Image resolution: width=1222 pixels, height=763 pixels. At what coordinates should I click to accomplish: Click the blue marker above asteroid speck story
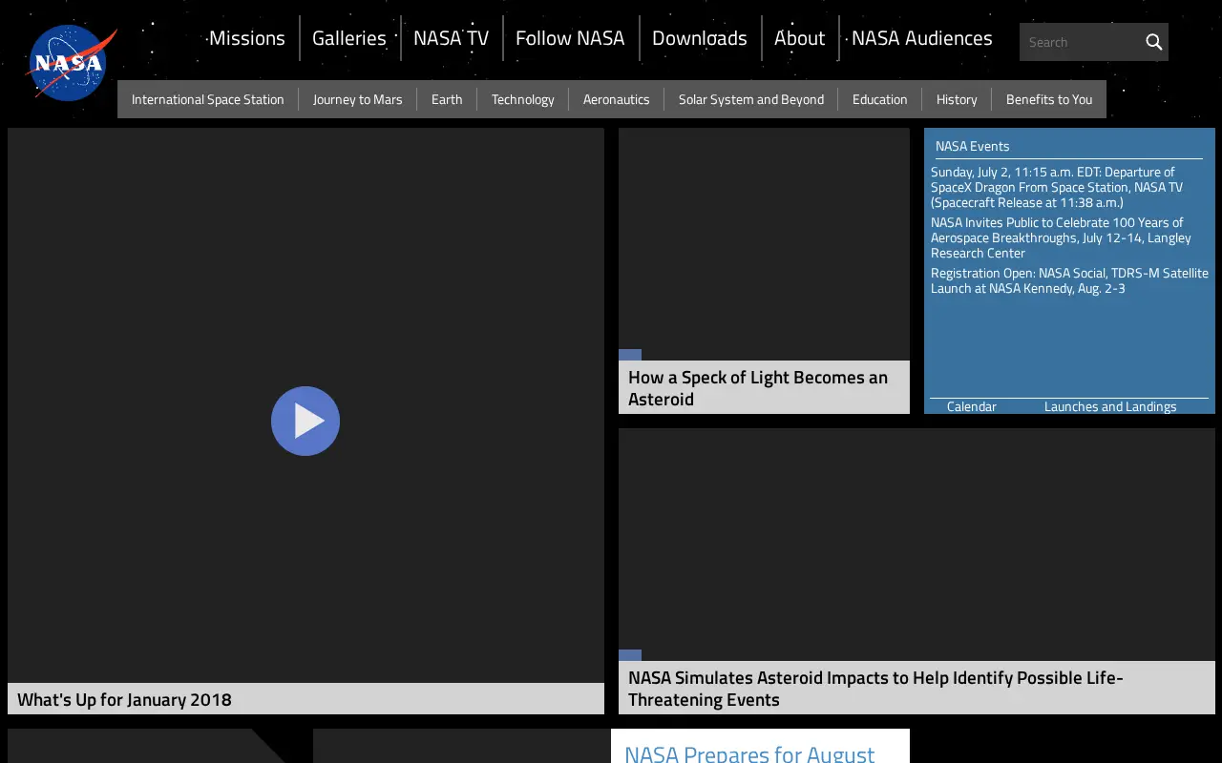[x=630, y=355]
